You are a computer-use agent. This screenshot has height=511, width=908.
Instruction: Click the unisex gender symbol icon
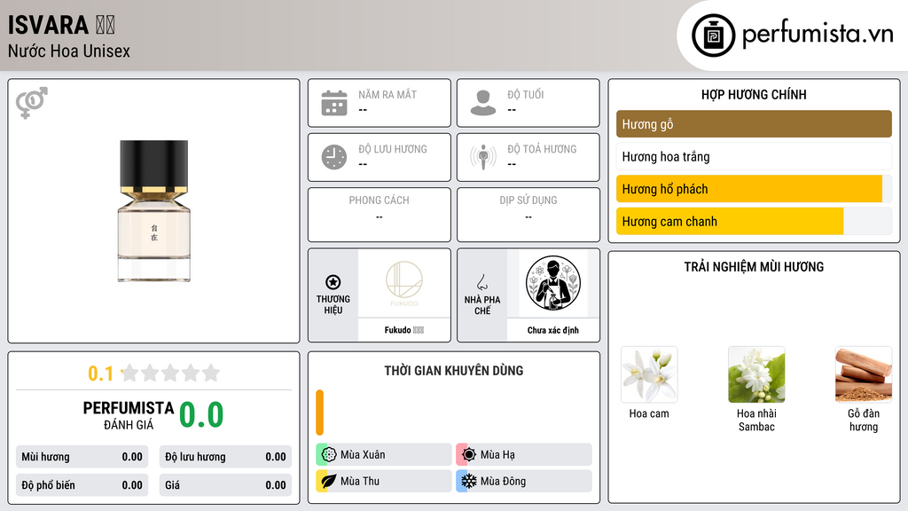pyautogui.click(x=32, y=103)
